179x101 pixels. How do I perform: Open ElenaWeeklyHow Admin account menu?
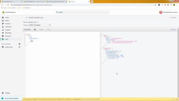click(168, 12)
